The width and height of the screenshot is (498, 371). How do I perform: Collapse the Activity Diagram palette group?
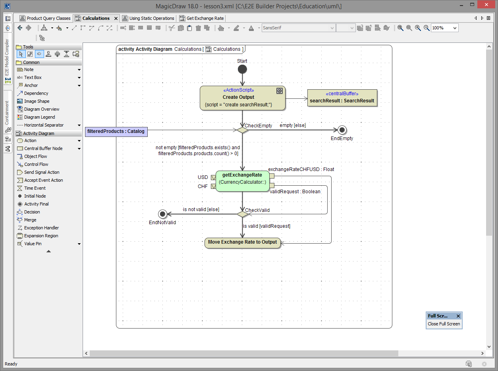pyautogui.click(x=39, y=133)
